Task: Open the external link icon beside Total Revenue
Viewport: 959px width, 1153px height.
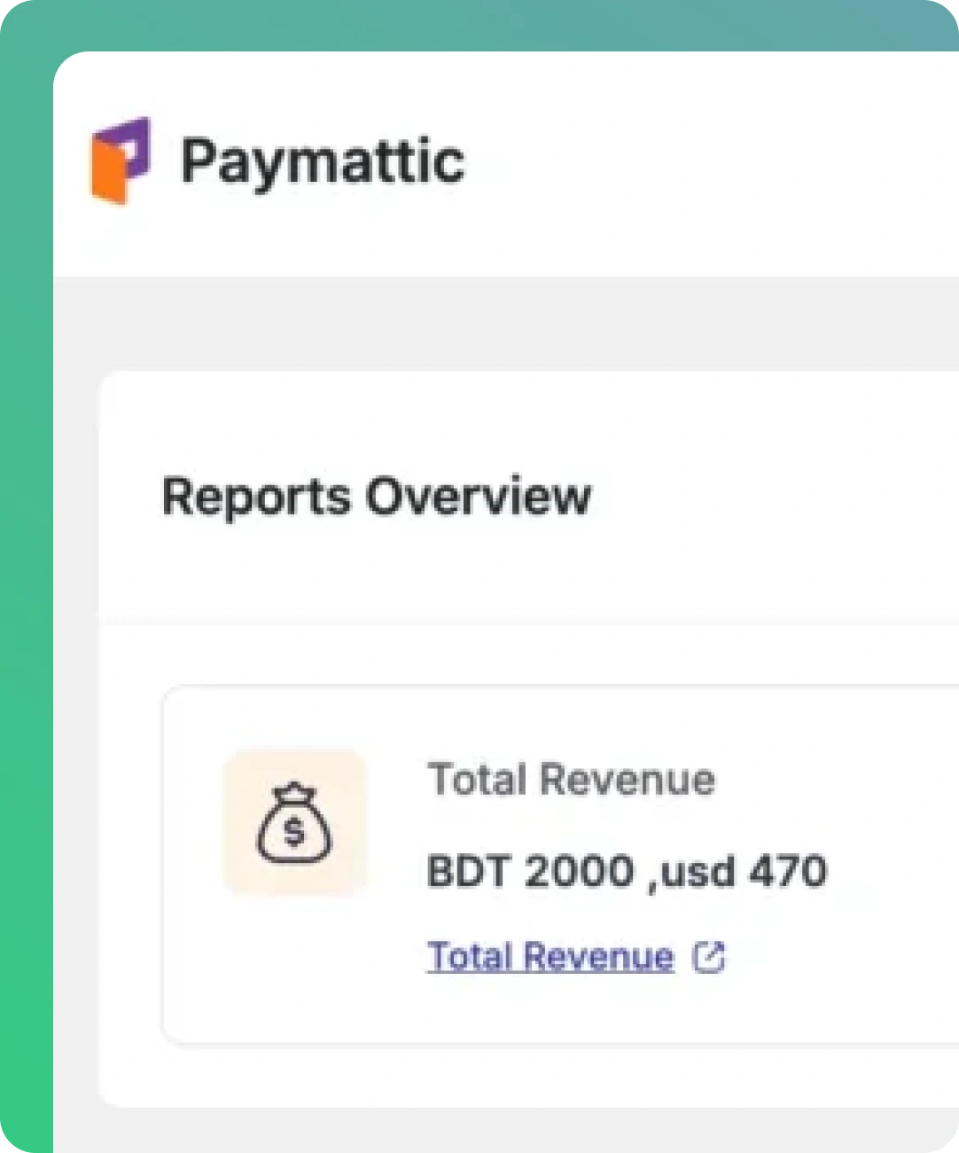Action: pos(709,956)
